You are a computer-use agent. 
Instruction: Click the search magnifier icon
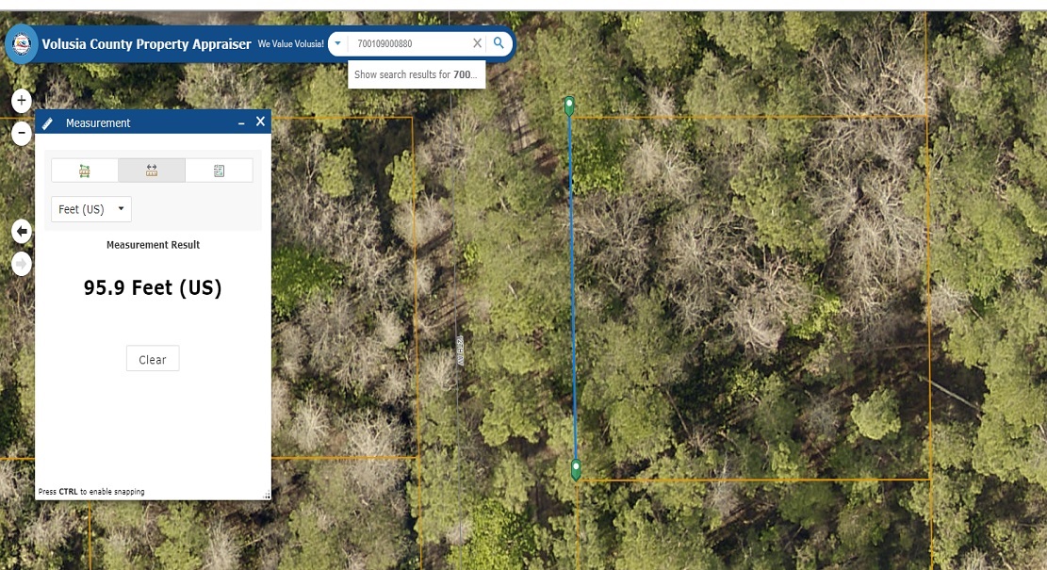[499, 43]
